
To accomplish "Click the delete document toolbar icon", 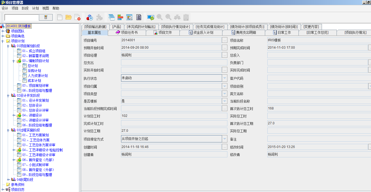I will pyautogui.click(x=77, y=17).
